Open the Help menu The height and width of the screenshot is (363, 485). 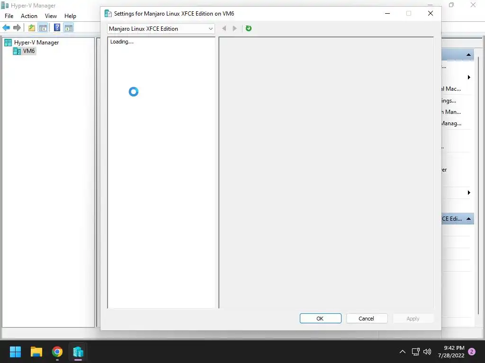tap(70, 16)
